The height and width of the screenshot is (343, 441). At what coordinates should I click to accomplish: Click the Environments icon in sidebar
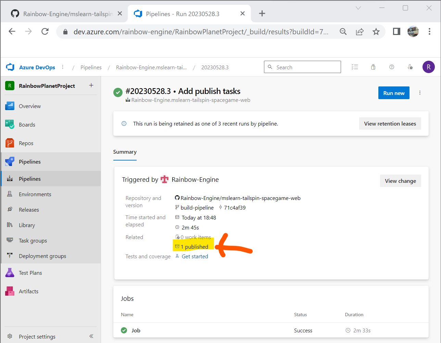[x=10, y=194]
